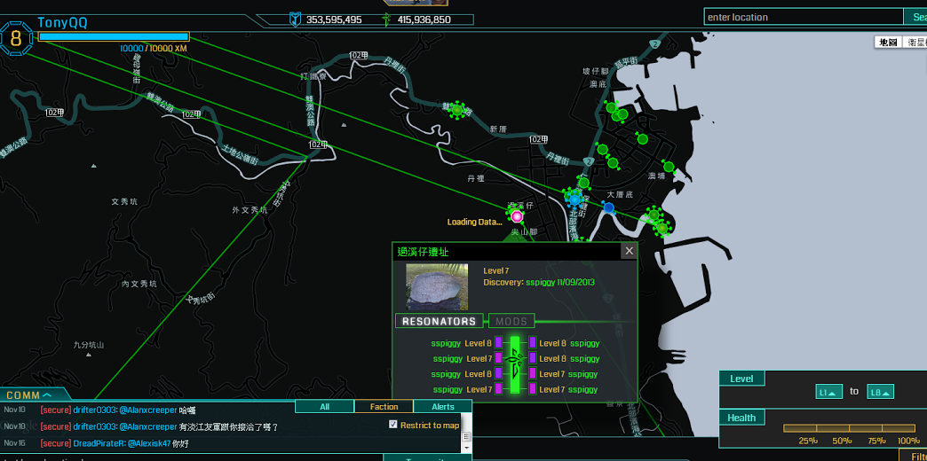Click left-column first-row Level 8 resonator slot
The height and width of the screenshot is (461, 927).
[498, 343]
